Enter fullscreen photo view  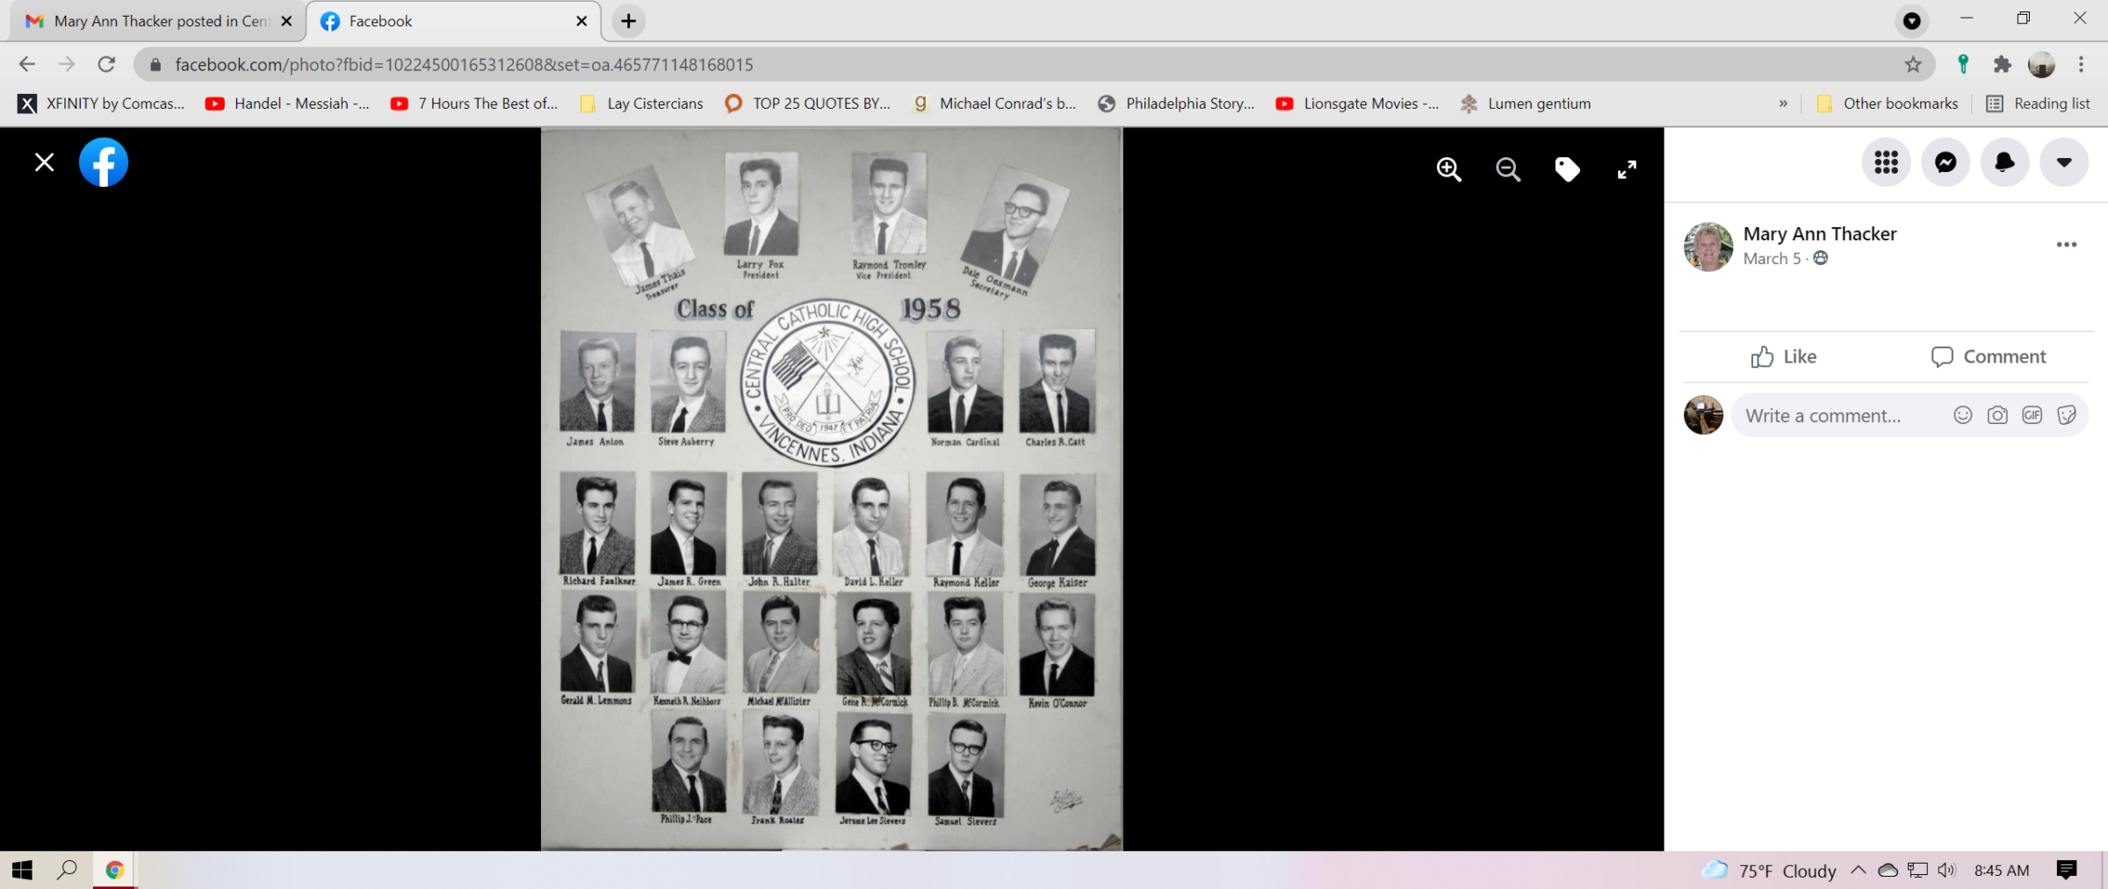tap(1627, 169)
